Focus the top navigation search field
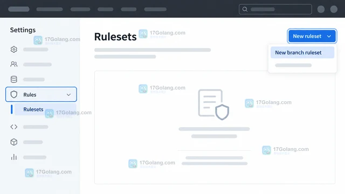345x194 pixels. (275, 9)
